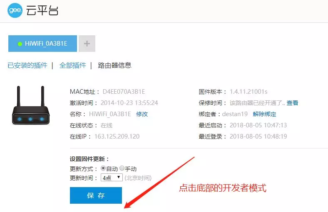Click the online IP 163.125.209.120
Screen dimensions: 328x212
pyautogui.click(x=117, y=136)
